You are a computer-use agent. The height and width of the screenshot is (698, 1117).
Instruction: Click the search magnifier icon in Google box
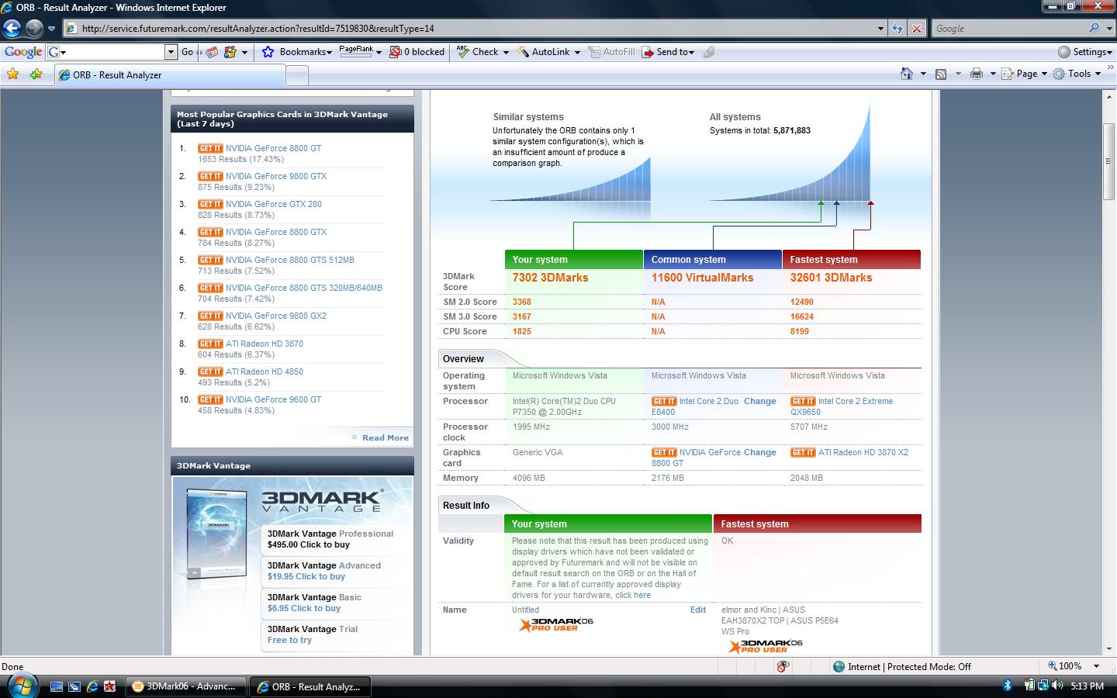pyautogui.click(x=1094, y=28)
